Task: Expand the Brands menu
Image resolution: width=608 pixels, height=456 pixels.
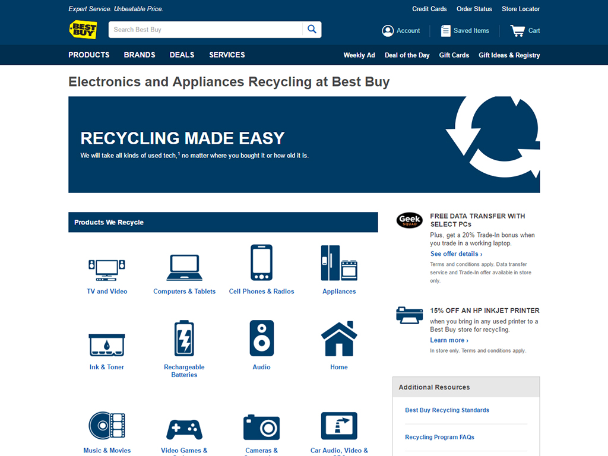Action: [140, 55]
